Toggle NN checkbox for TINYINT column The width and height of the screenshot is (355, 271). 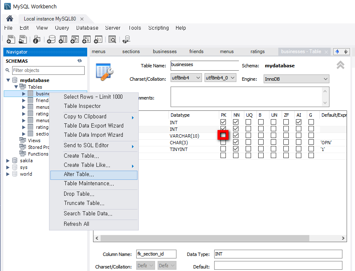(x=236, y=149)
